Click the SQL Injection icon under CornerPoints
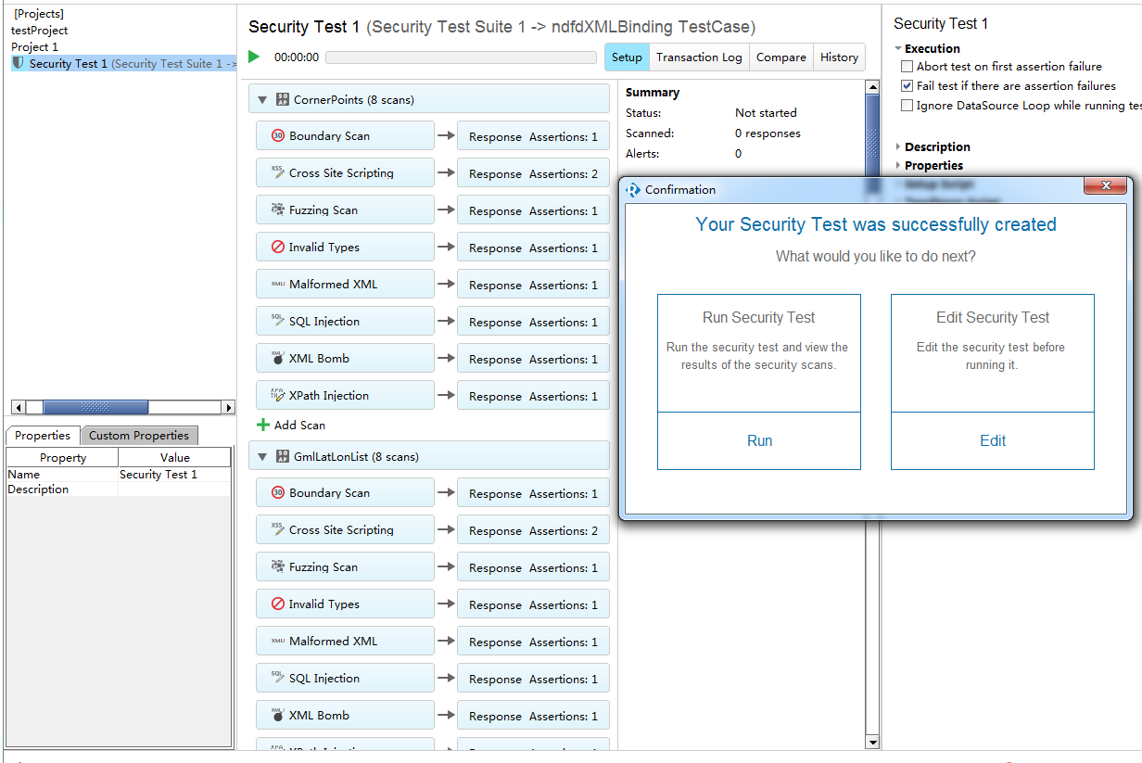Image resolution: width=1142 pixels, height=763 pixels. [277, 321]
